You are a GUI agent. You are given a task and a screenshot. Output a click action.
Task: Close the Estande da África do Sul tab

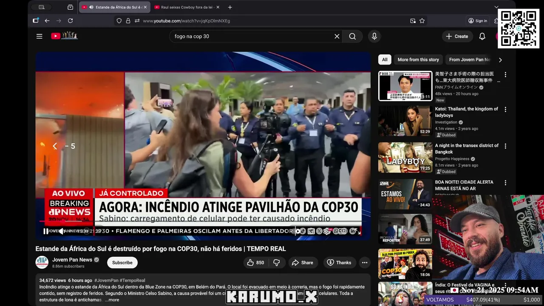tap(145, 7)
